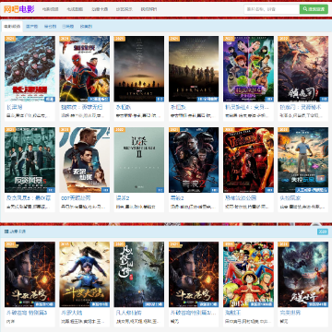Open the 海贼王 One Piece poster
Screen dimensions: 332x332
[248, 274]
